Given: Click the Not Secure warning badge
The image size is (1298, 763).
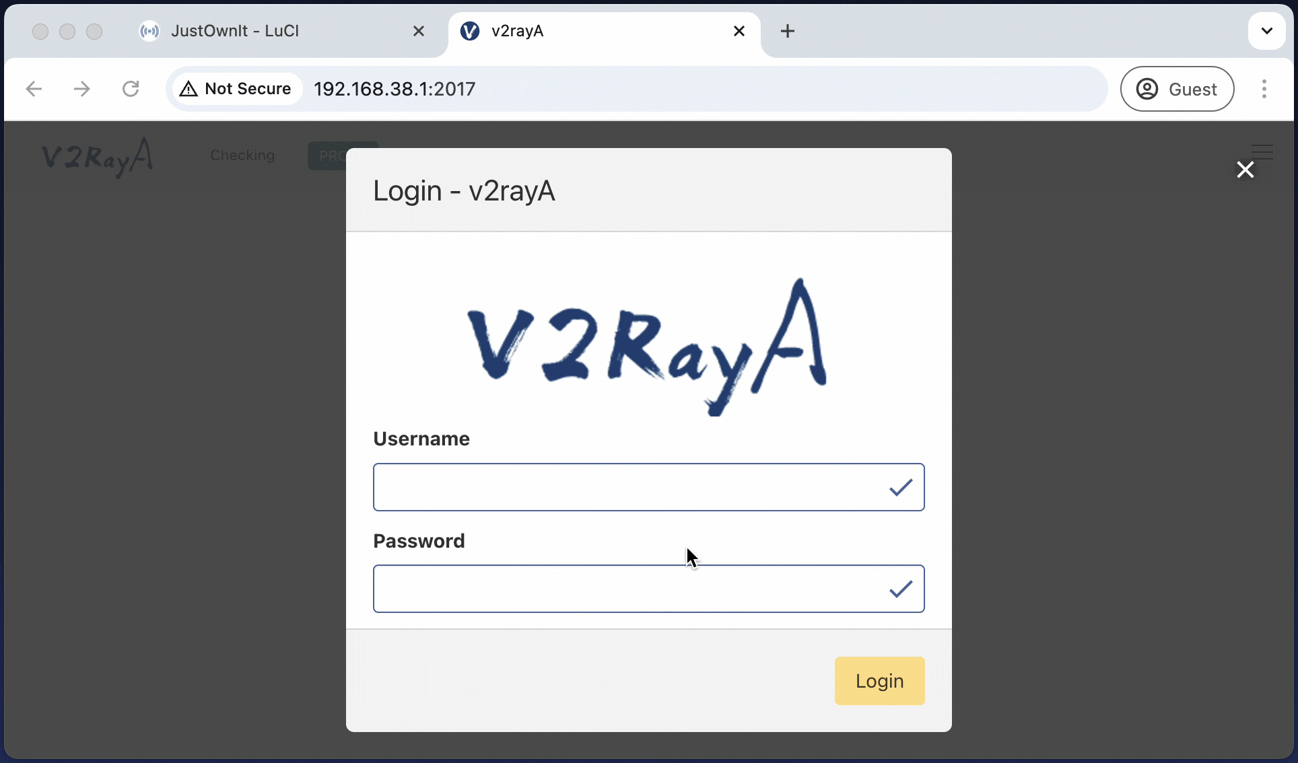Looking at the screenshot, I should [236, 89].
